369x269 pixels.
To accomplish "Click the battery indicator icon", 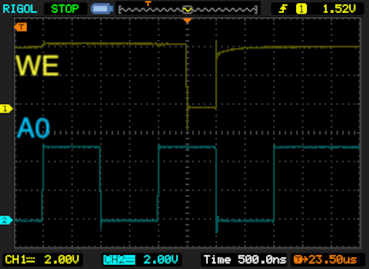I will pyautogui.click(x=102, y=9).
